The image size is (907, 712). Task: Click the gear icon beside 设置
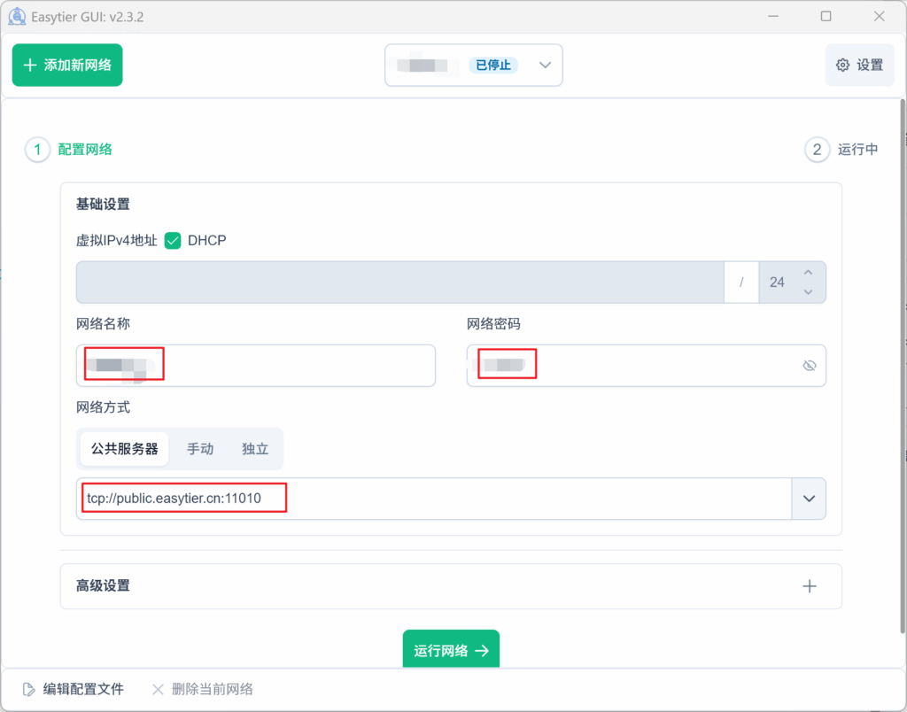pyautogui.click(x=843, y=66)
